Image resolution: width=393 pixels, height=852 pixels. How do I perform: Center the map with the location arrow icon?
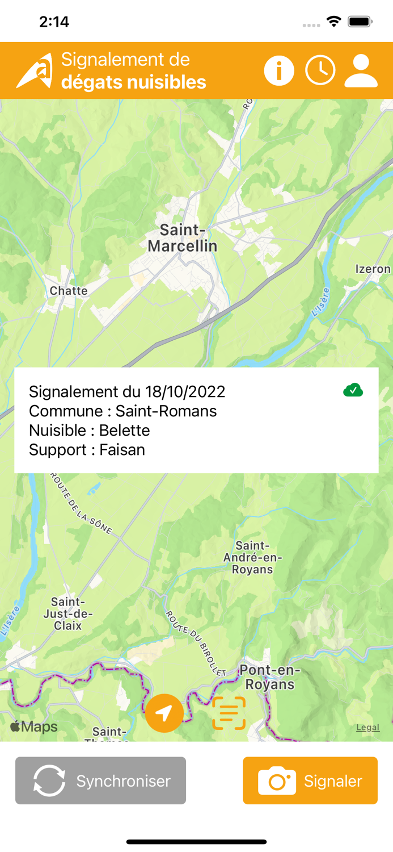pyautogui.click(x=164, y=712)
